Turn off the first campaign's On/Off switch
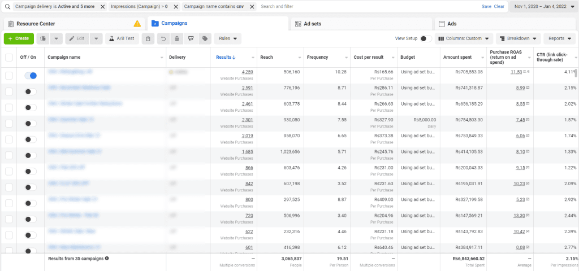Screen dimensions: 579x271 pos(31,76)
